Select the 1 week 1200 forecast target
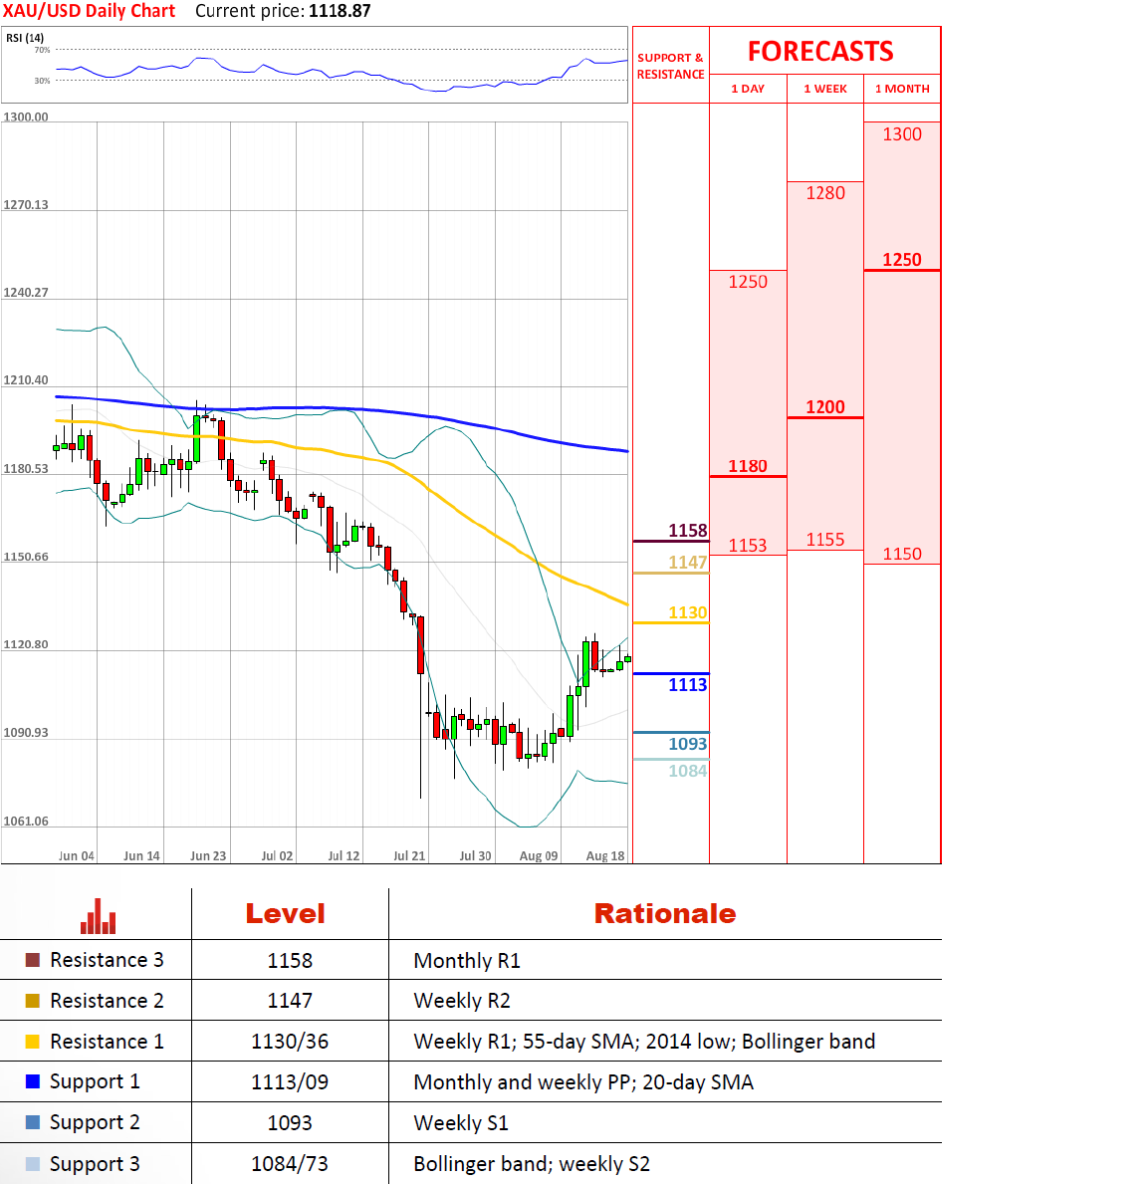The image size is (1147, 1184). coord(824,406)
